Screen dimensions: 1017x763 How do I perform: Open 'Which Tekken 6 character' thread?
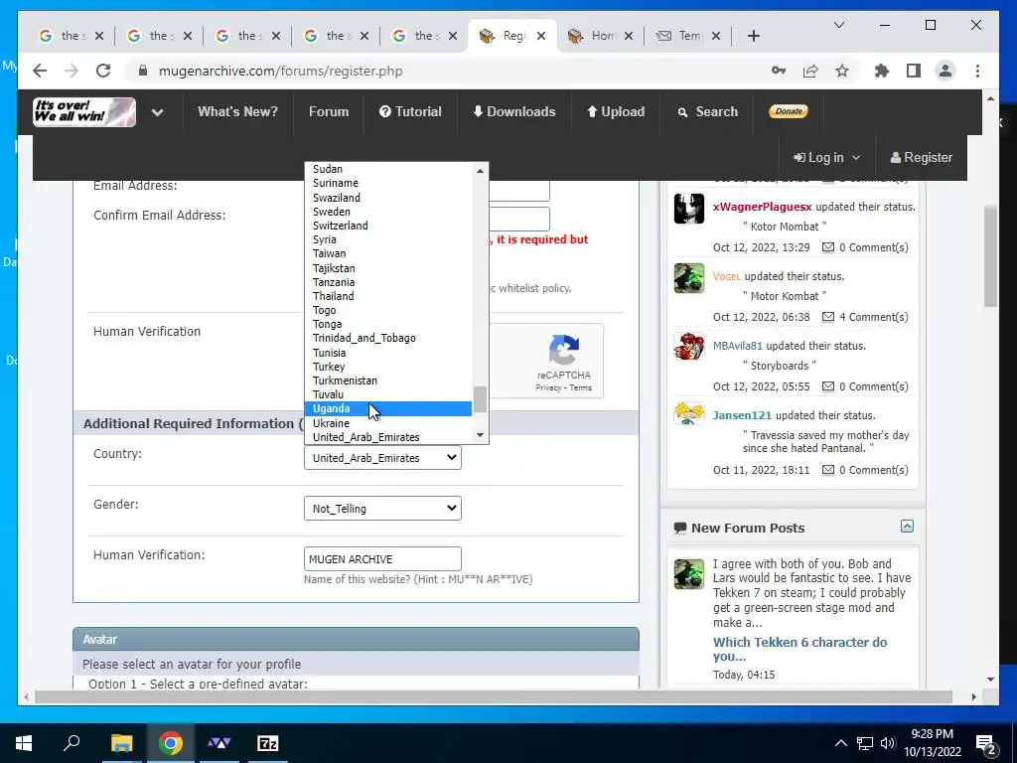(799, 649)
